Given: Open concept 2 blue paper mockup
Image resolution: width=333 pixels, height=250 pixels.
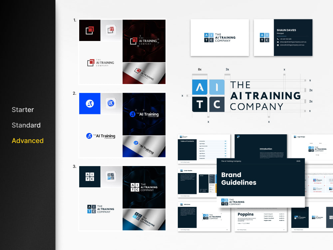Looking at the screenshot, I should [144, 146].
